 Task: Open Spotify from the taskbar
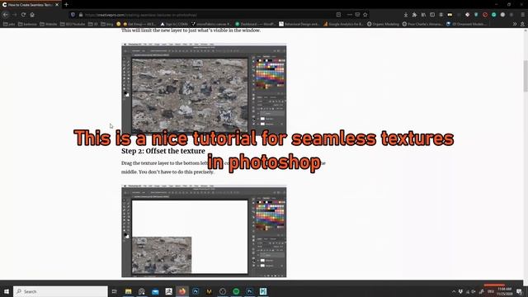236,291
